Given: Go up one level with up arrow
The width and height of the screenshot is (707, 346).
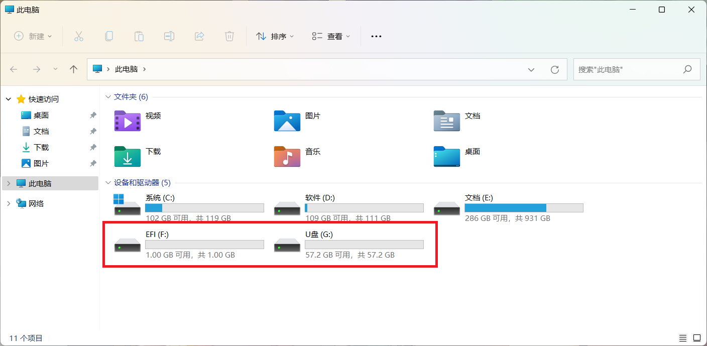Looking at the screenshot, I should (x=74, y=69).
